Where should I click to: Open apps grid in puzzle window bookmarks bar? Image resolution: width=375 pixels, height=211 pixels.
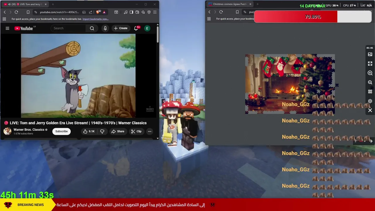click(x=209, y=19)
